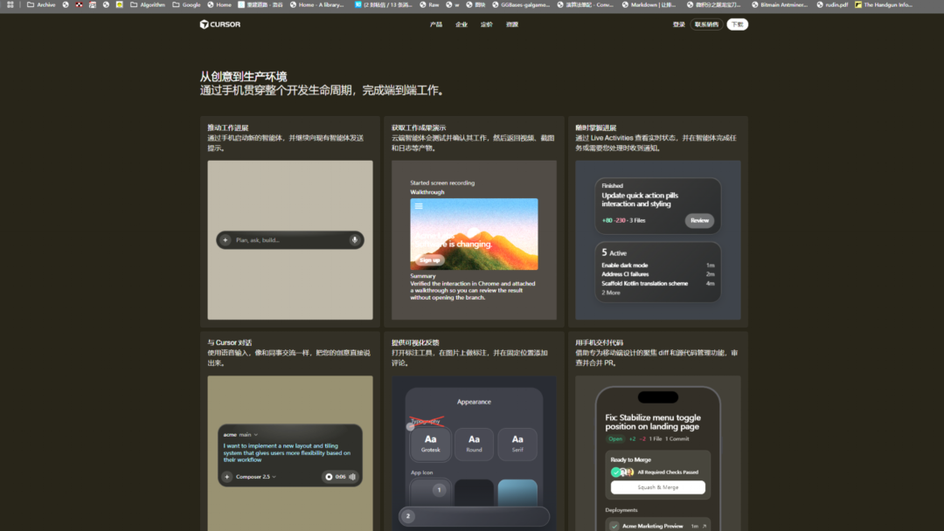Click the Plan, ask, build... input field

click(x=290, y=240)
